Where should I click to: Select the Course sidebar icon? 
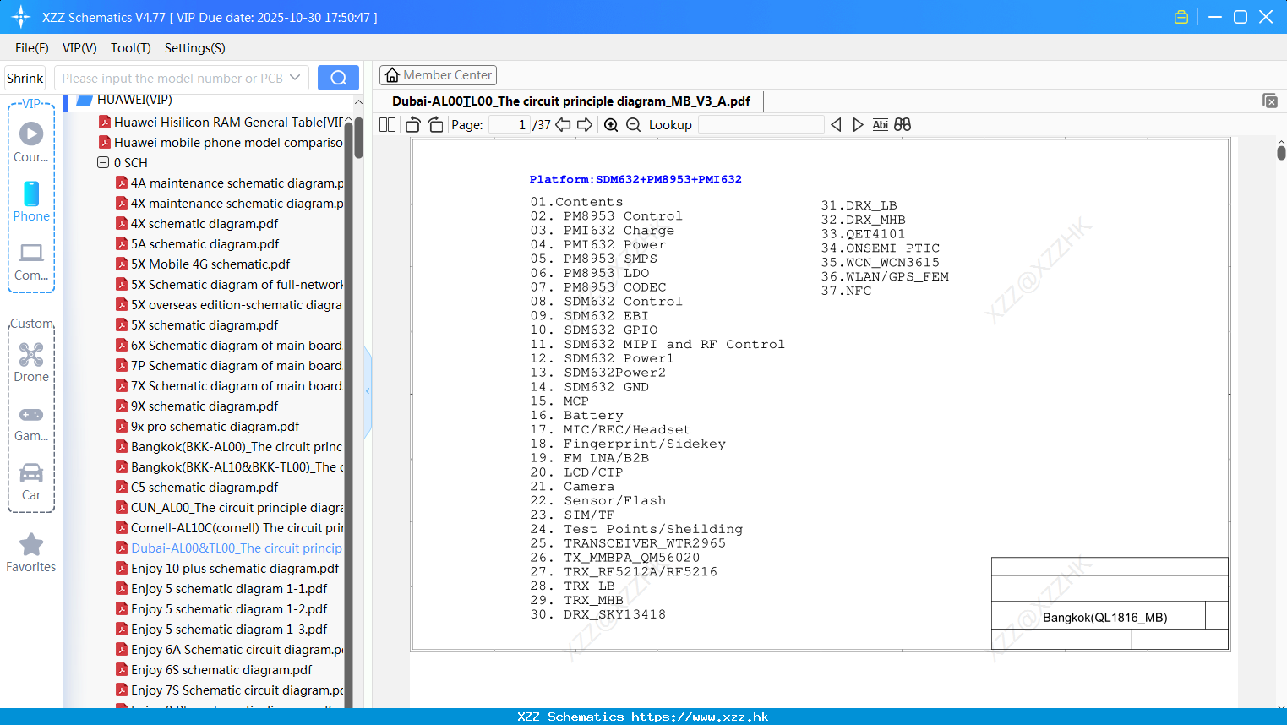(x=31, y=142)
